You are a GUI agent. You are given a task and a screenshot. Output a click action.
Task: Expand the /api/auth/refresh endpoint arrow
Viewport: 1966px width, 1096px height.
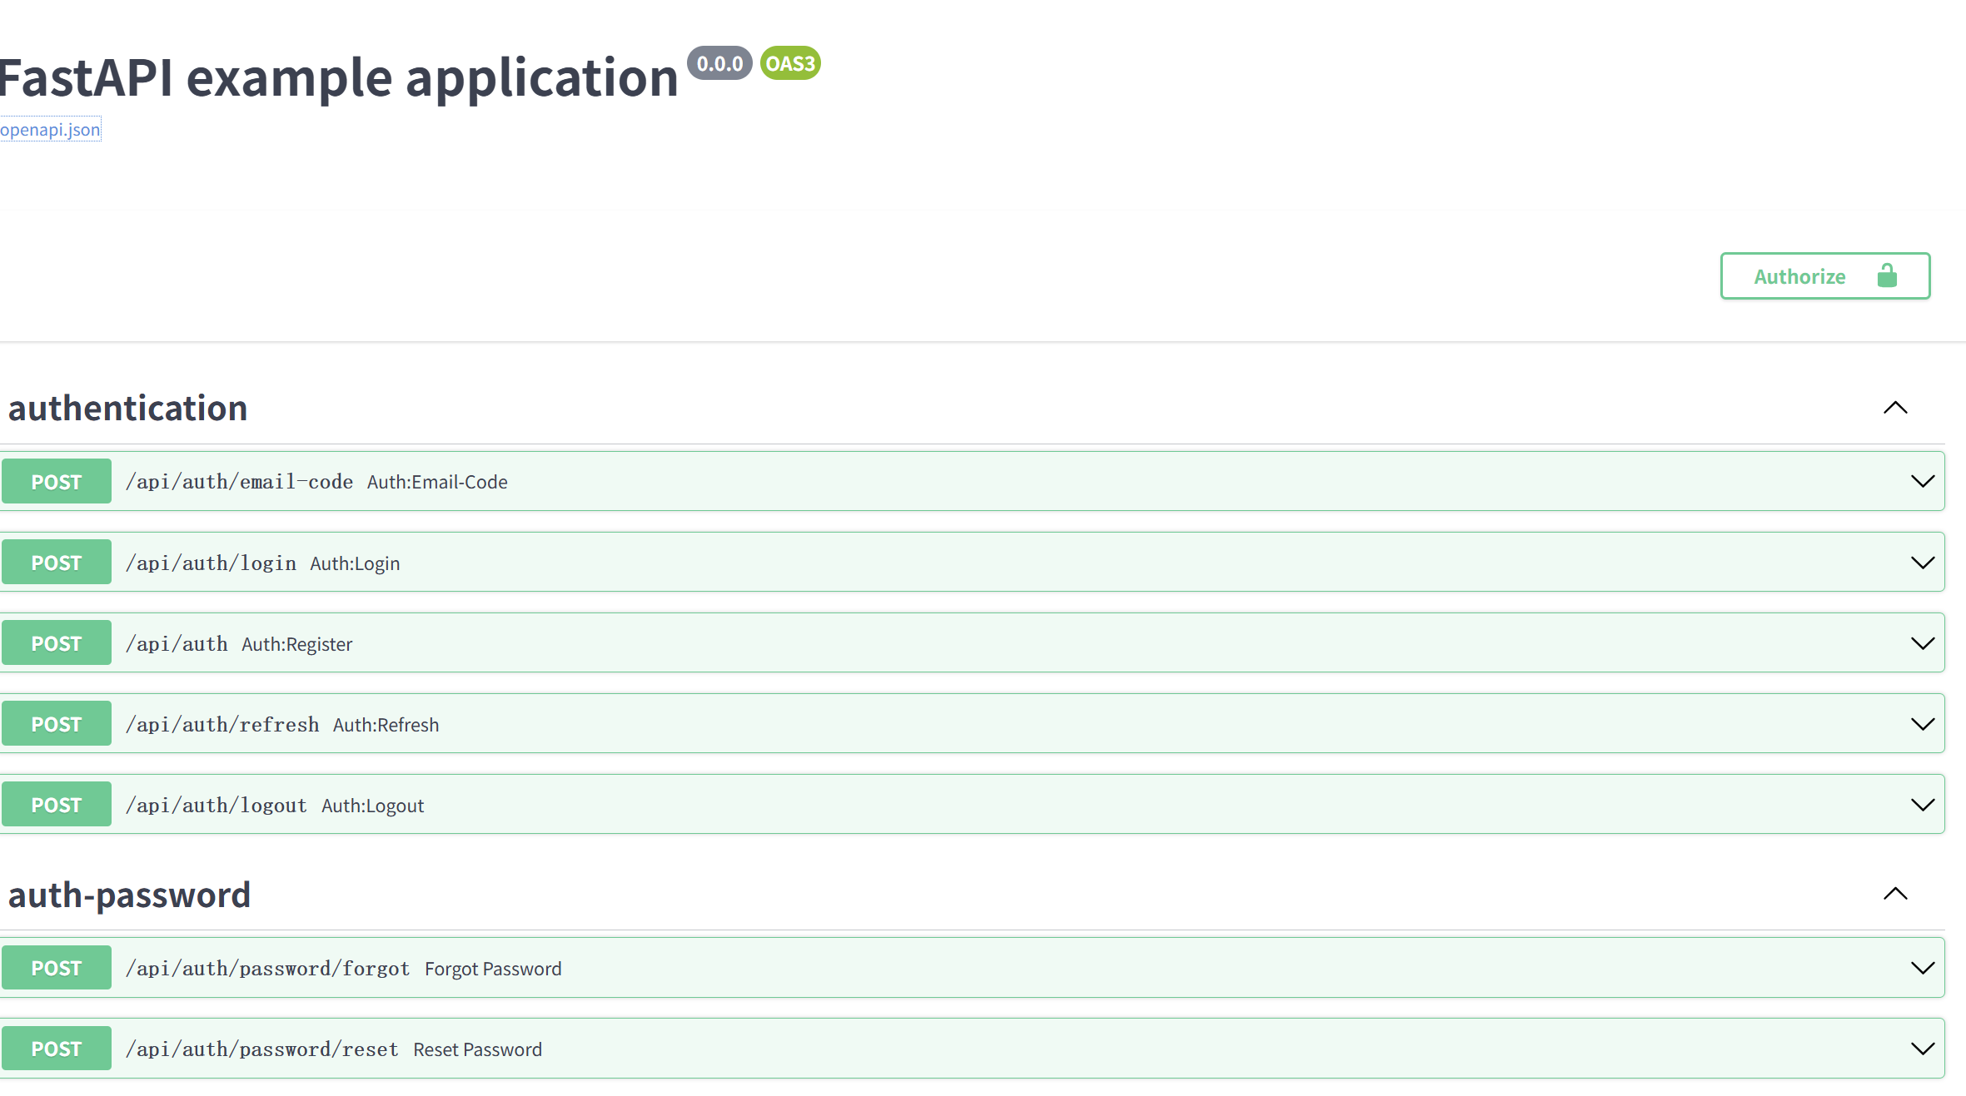click(1922, 724)
